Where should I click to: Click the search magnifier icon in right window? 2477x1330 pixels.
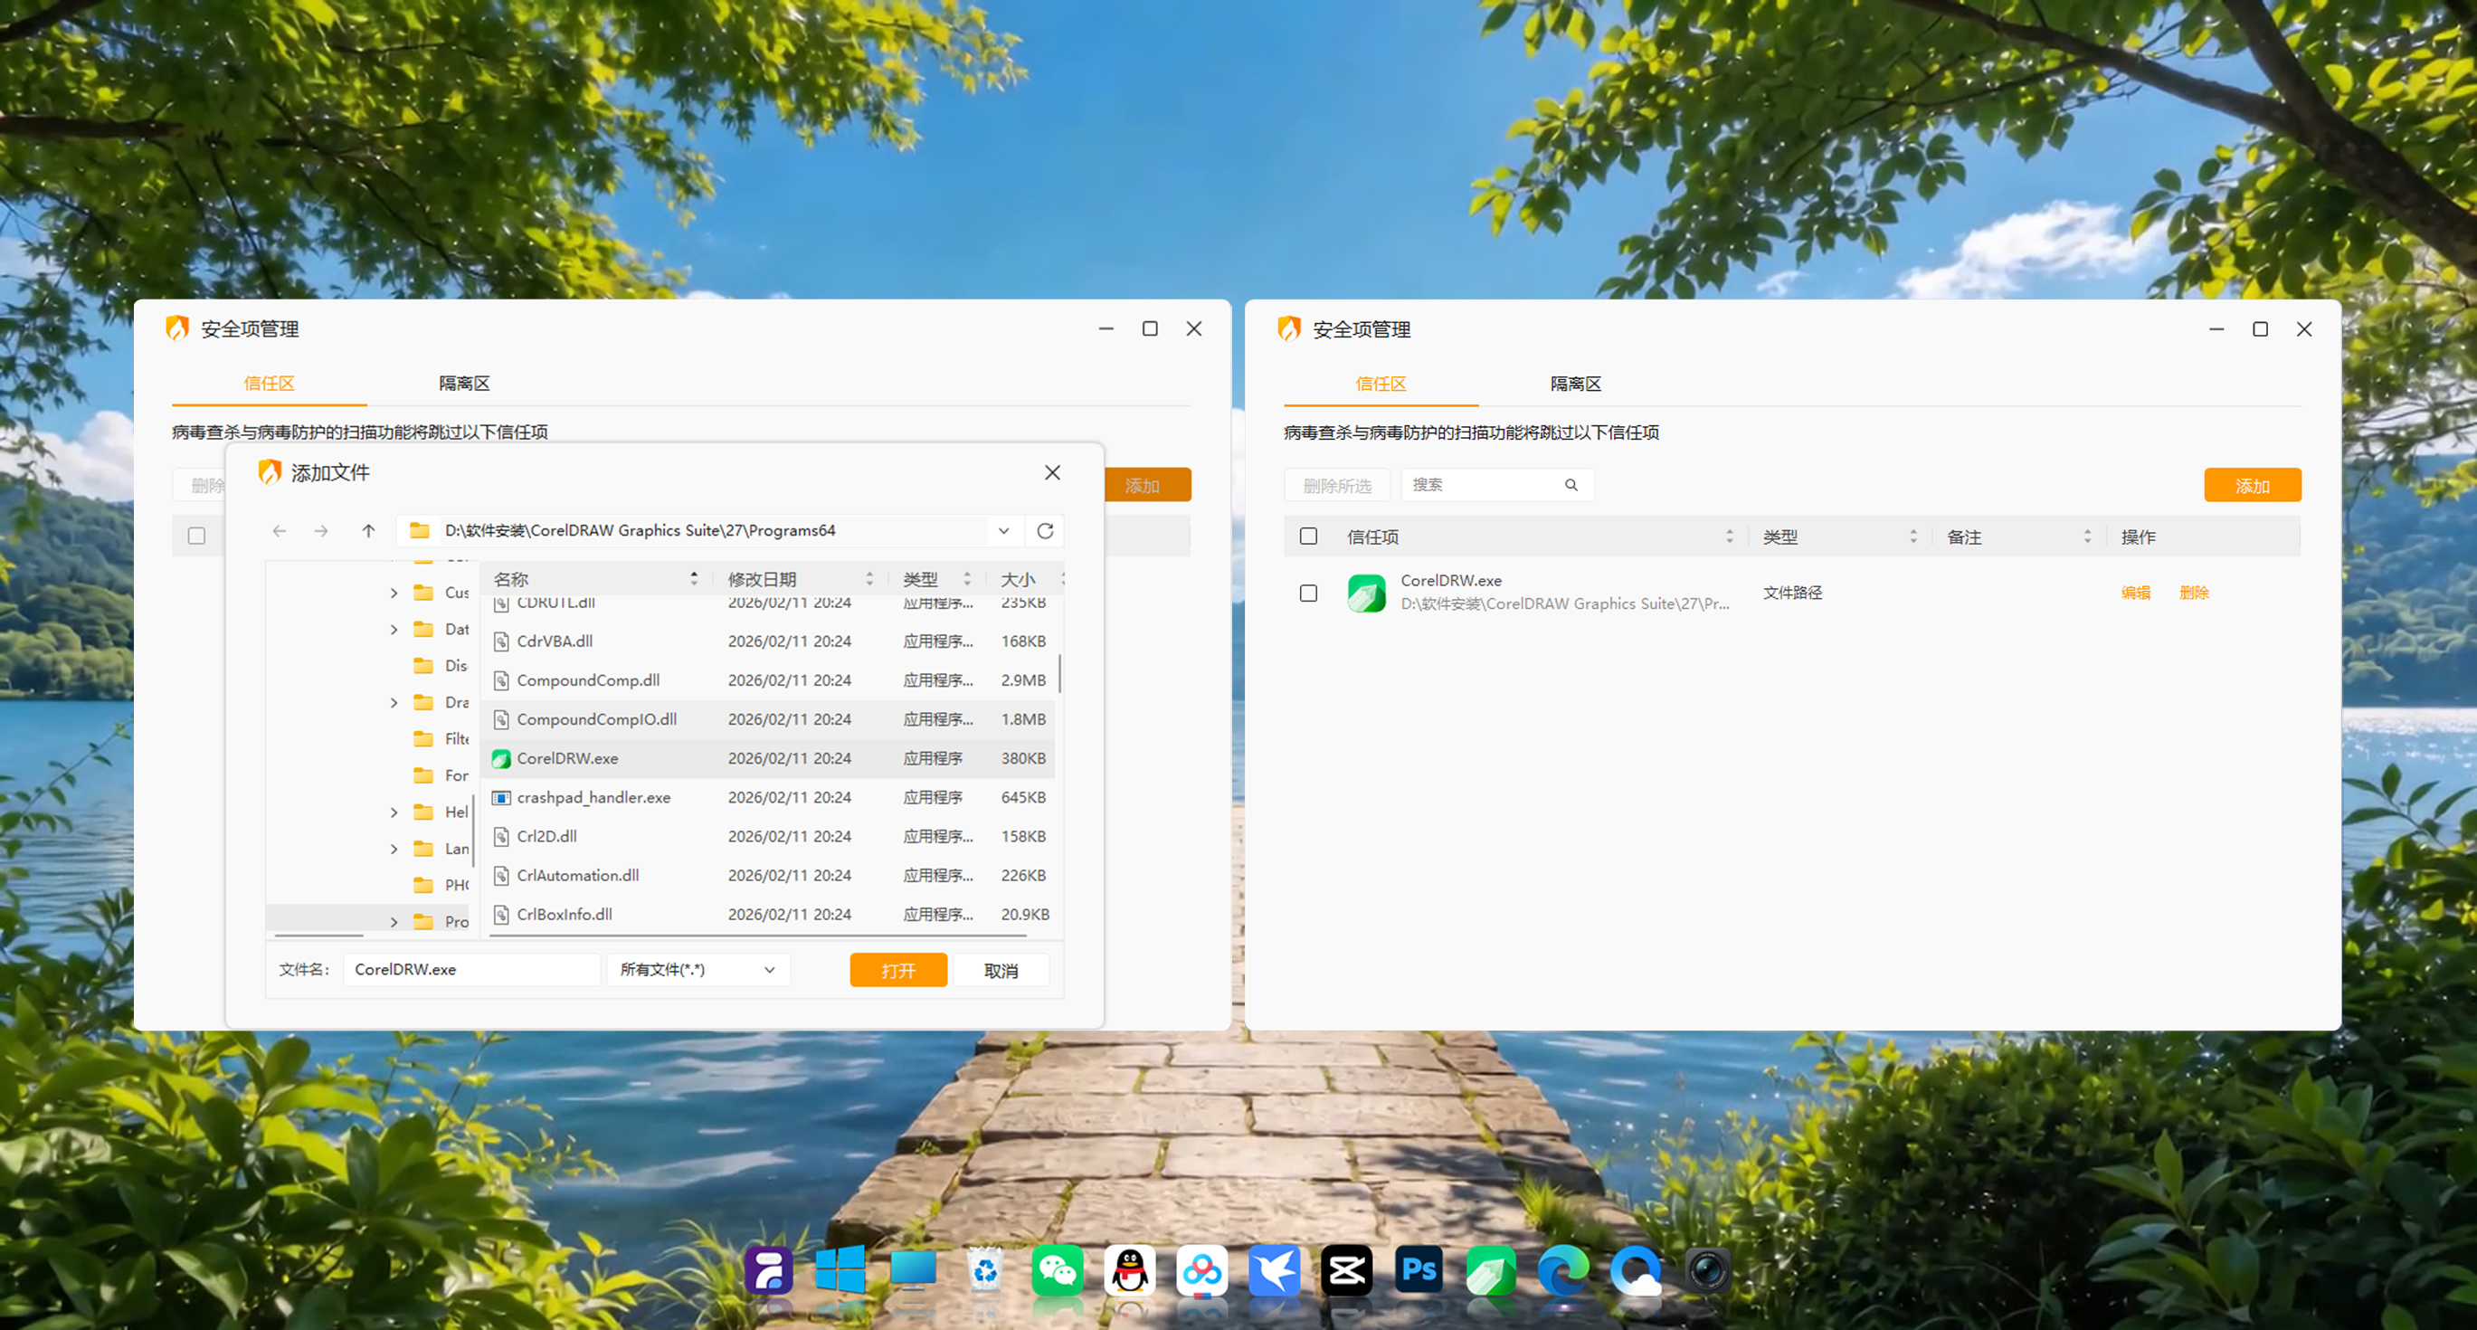1571,485
